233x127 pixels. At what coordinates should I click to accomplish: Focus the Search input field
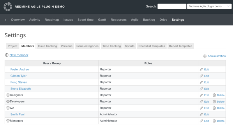point(172,6)
